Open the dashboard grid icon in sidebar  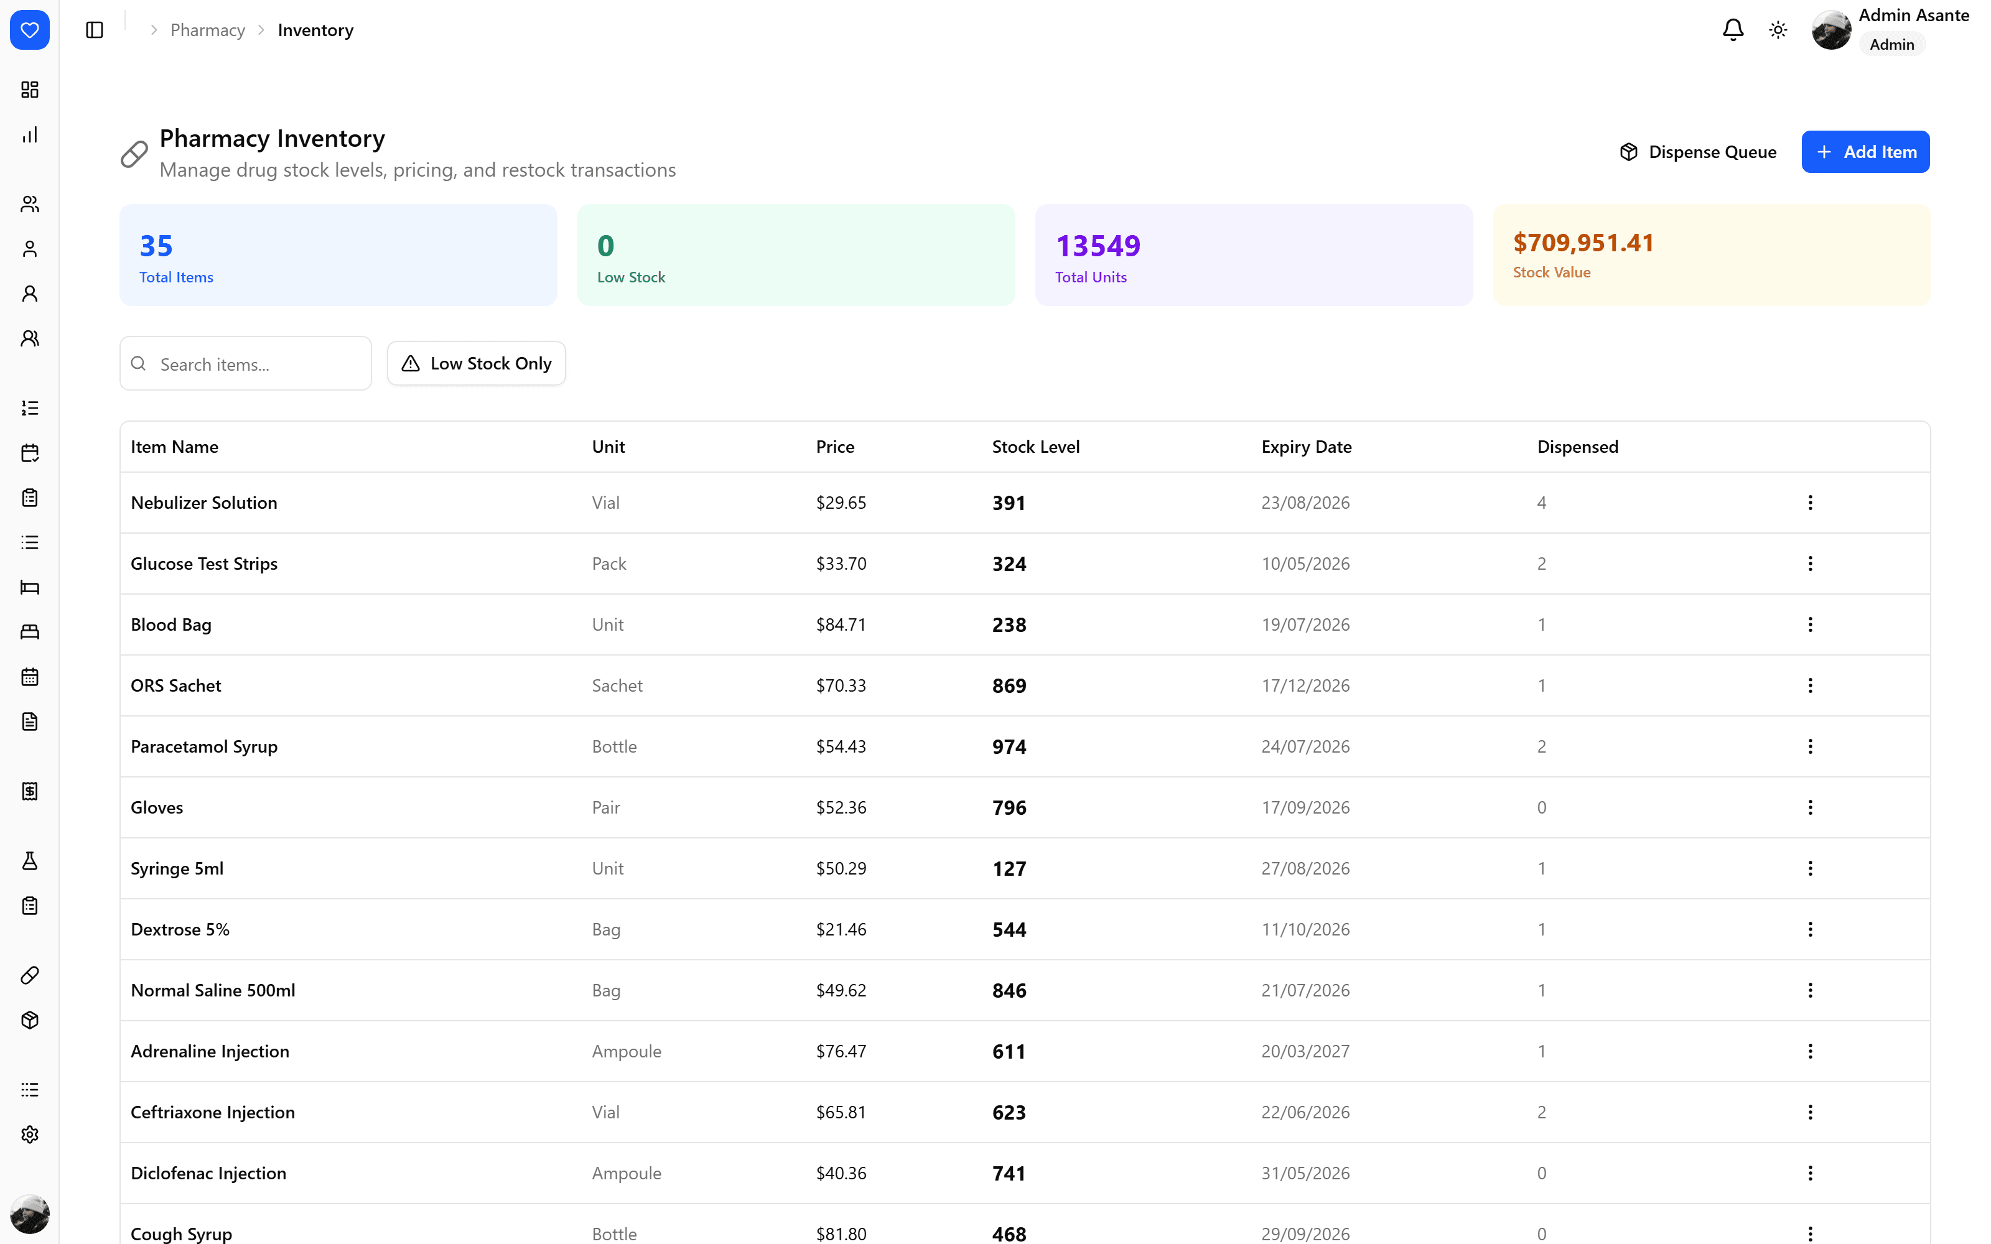pos(30,90)
